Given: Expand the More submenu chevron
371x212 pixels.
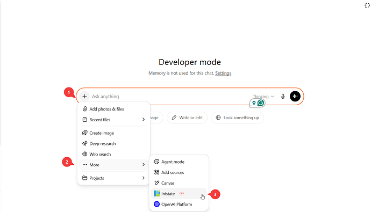Looking at the screenshot, I should (x=144, y=165).
